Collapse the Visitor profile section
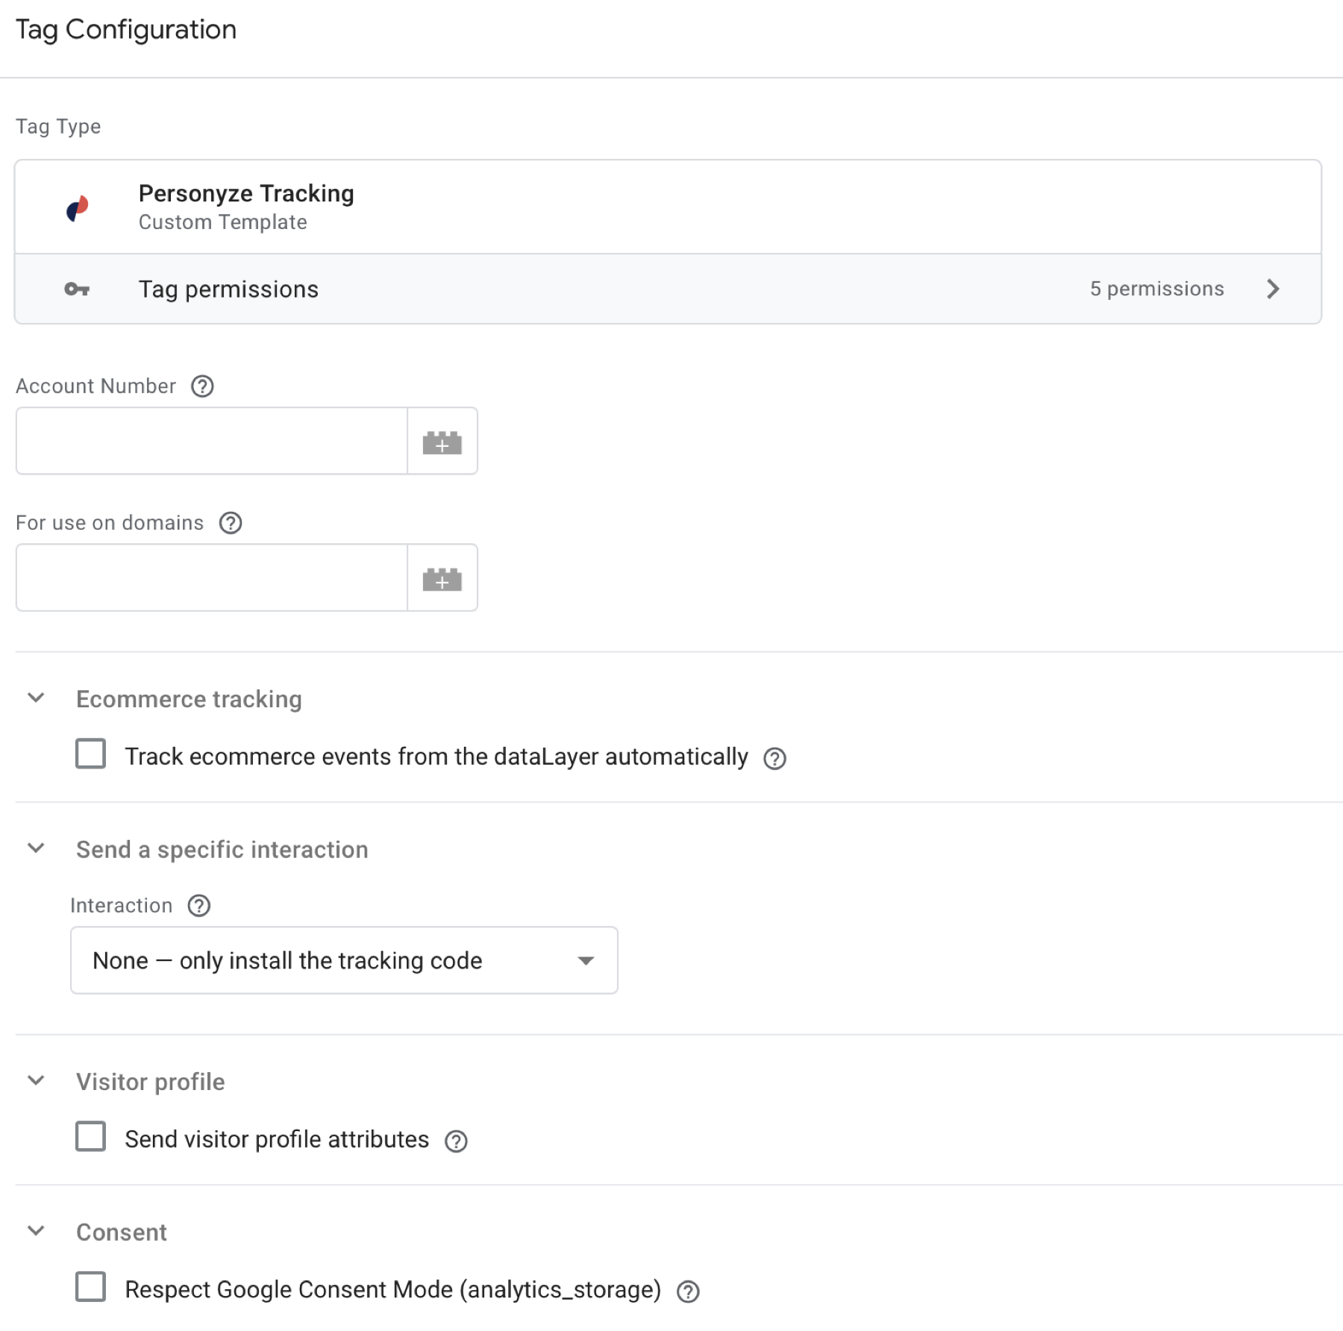The image size is (1343, 1331). 36,1080
